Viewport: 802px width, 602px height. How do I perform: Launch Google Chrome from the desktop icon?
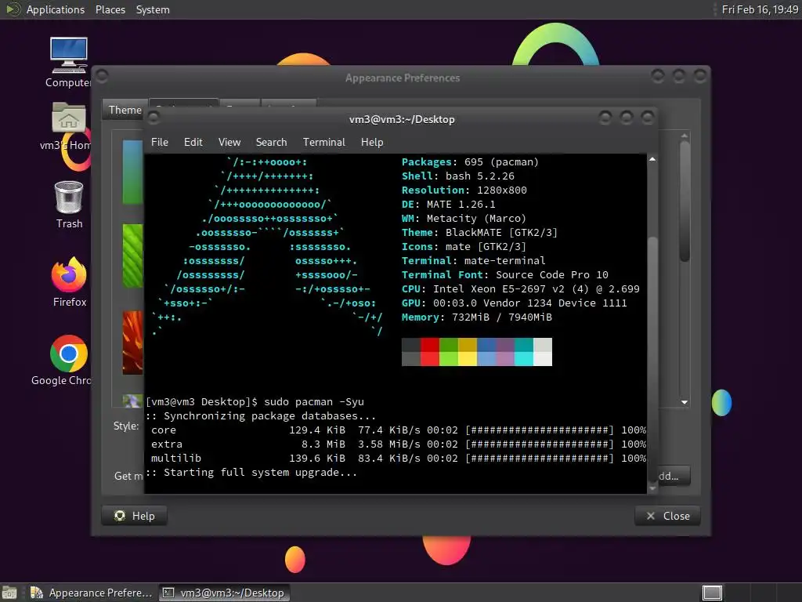point(65,361)
